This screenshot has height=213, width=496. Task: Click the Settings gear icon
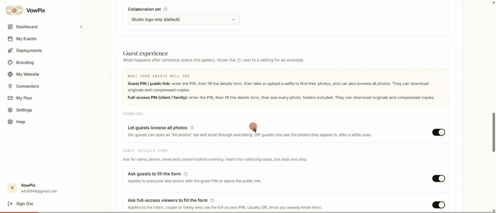(x=10, y=110)
